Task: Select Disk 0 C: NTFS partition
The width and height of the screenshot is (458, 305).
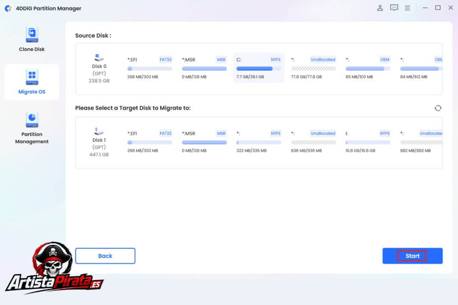Action: pyautogui.click(x=259, y=68)
